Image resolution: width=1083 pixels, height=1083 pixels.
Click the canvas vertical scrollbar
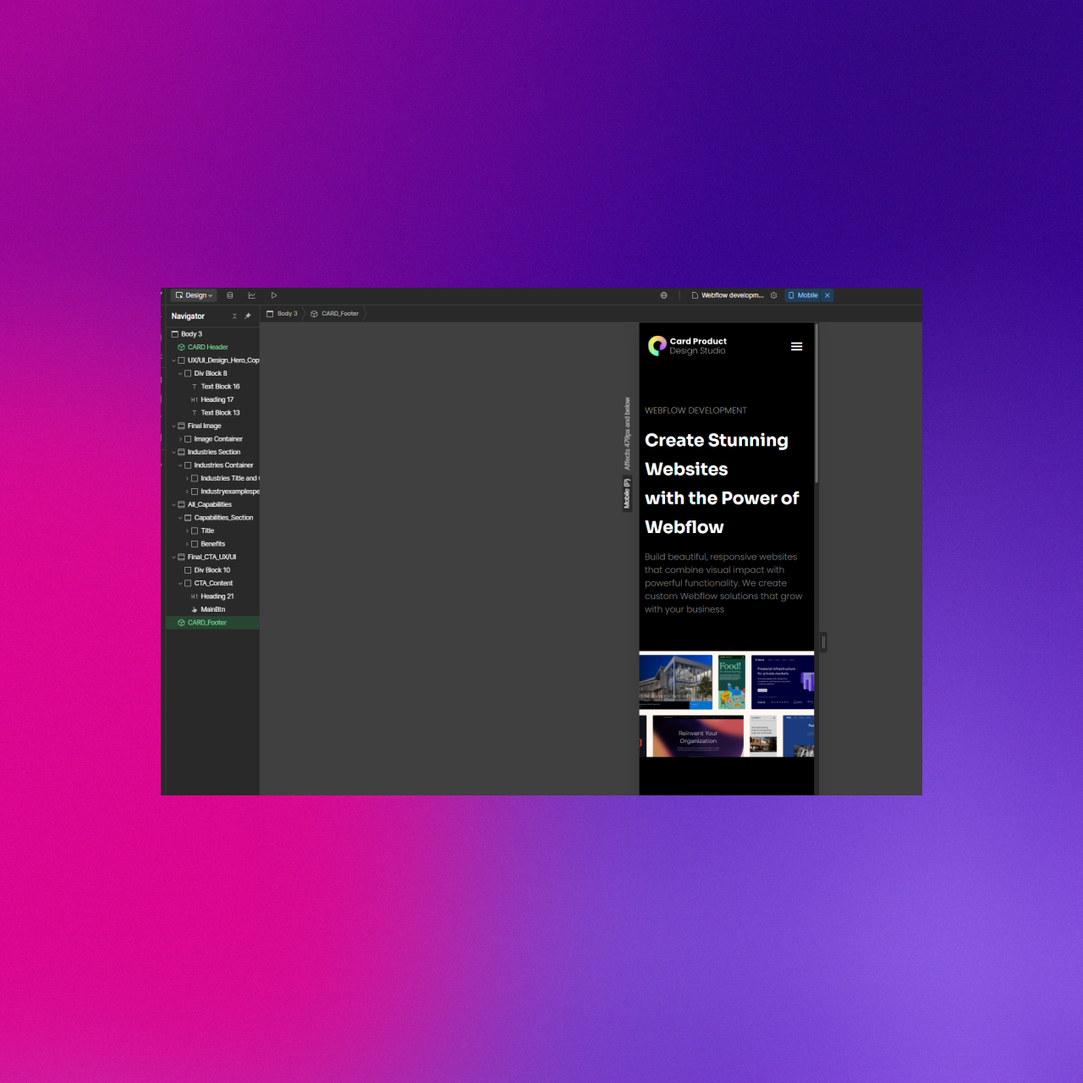click(x=816, y=403)
